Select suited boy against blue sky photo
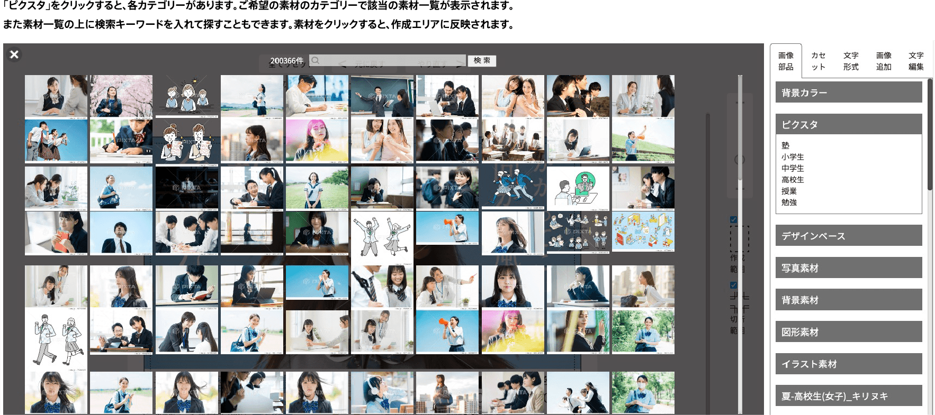 coord(121,234)
